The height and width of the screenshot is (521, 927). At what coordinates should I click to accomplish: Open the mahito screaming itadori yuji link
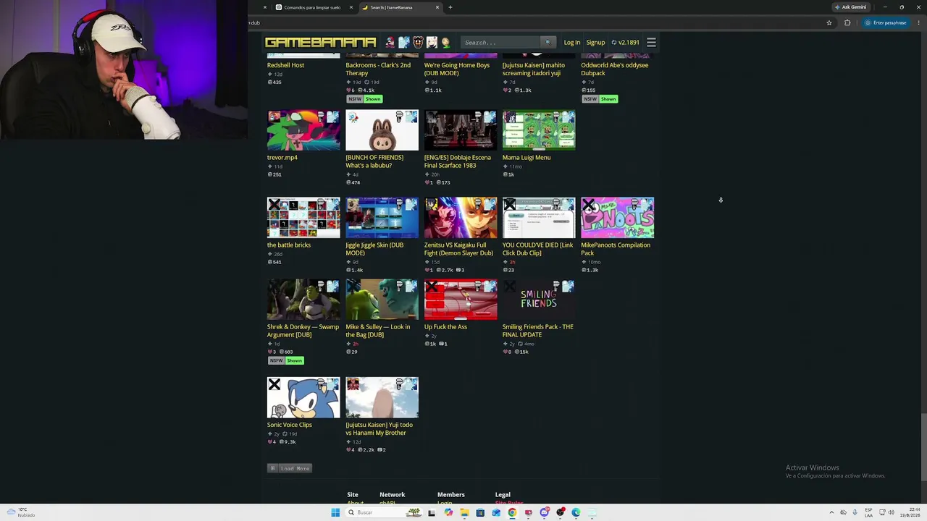(534, 69)
